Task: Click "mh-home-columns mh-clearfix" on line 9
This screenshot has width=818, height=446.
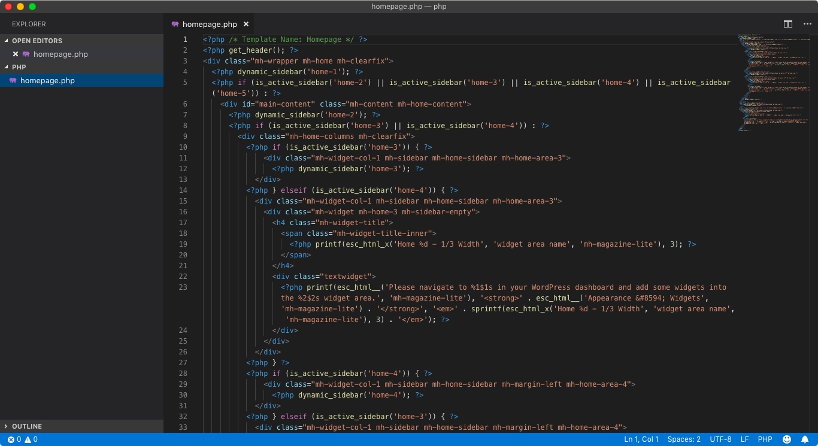Action: point(347,136)
